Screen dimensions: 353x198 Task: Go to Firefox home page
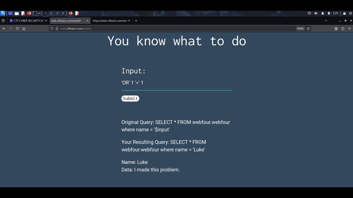24,29
